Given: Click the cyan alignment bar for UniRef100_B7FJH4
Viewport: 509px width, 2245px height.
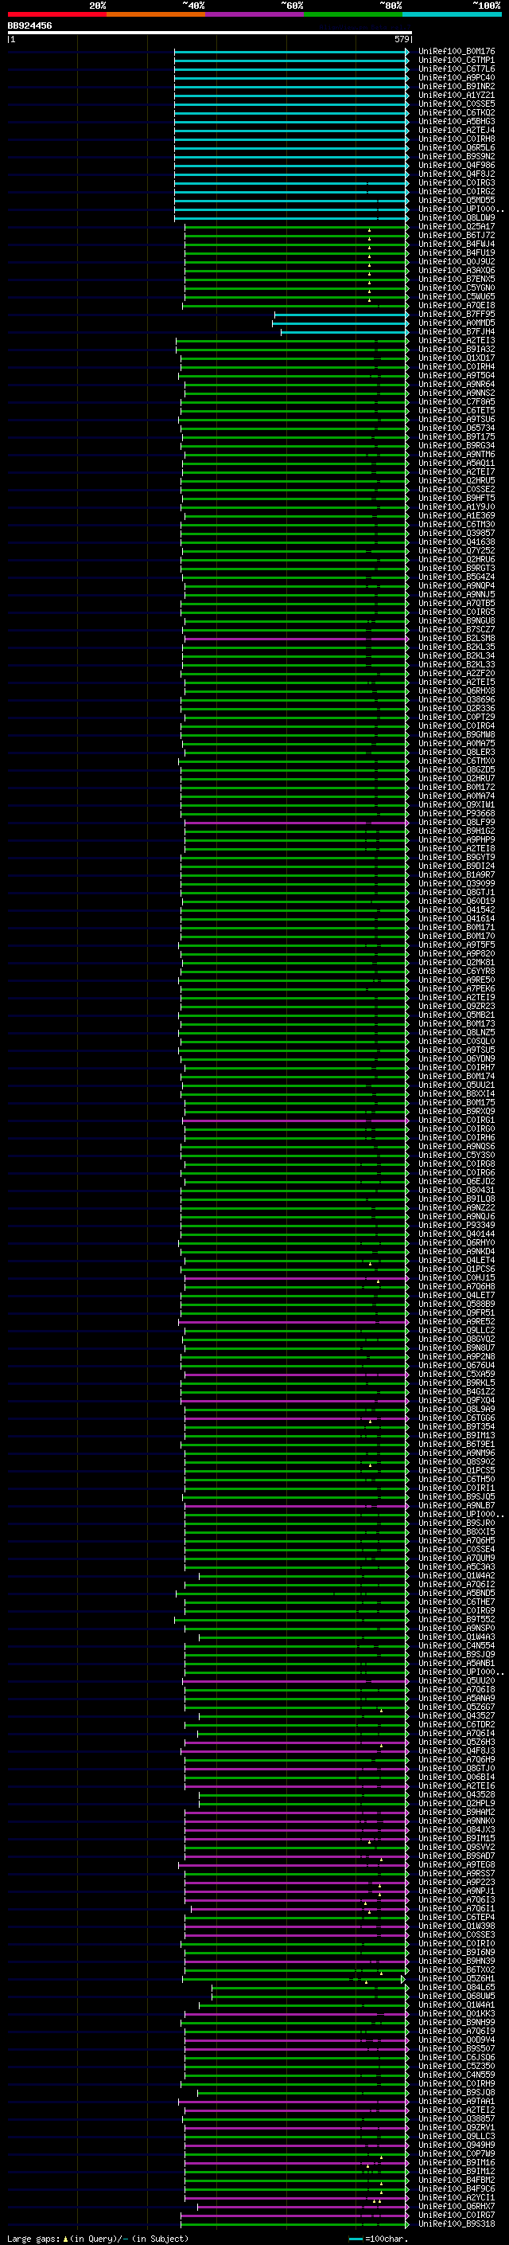Looking at the screenshot, I should click(x=344, y=332).
